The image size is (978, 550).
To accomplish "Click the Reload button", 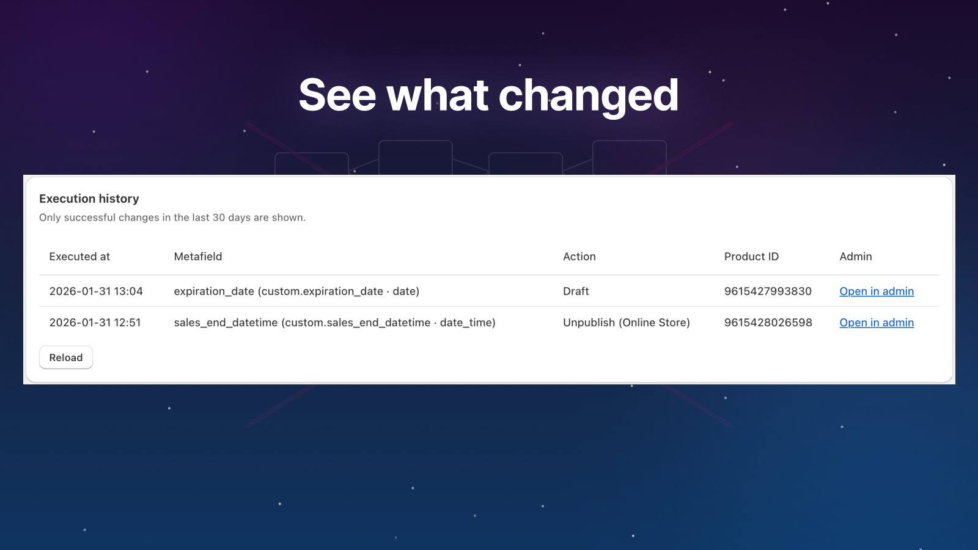I will point(66,358).
